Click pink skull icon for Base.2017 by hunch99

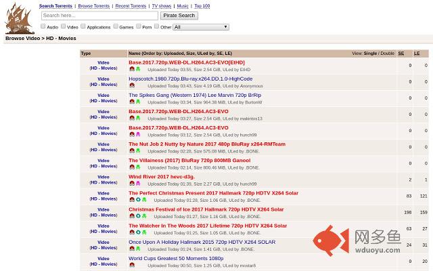click(138, 134)
